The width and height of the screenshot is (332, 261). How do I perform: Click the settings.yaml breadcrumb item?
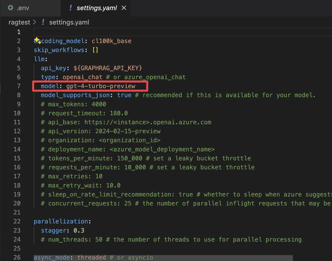coord(69,22)
